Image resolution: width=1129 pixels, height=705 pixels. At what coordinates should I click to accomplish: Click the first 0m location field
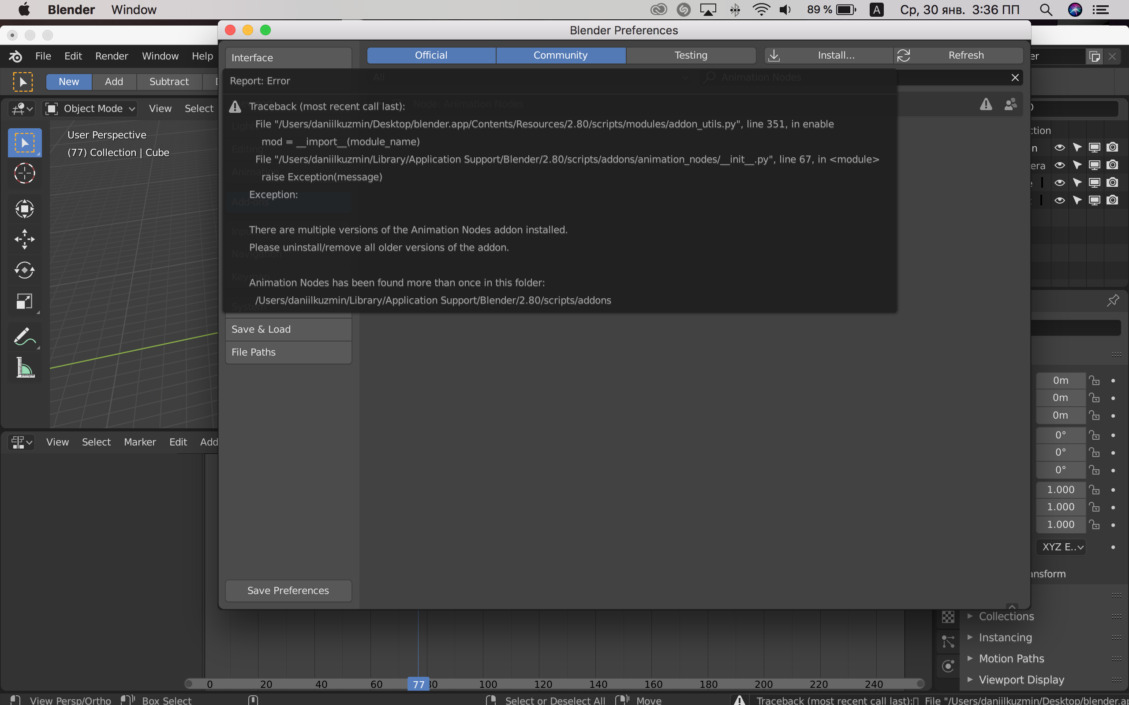point(1060,380)
